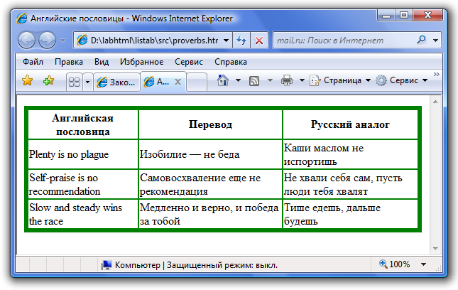Click the Компьютер security zone status icon

[x=106, y=265]
